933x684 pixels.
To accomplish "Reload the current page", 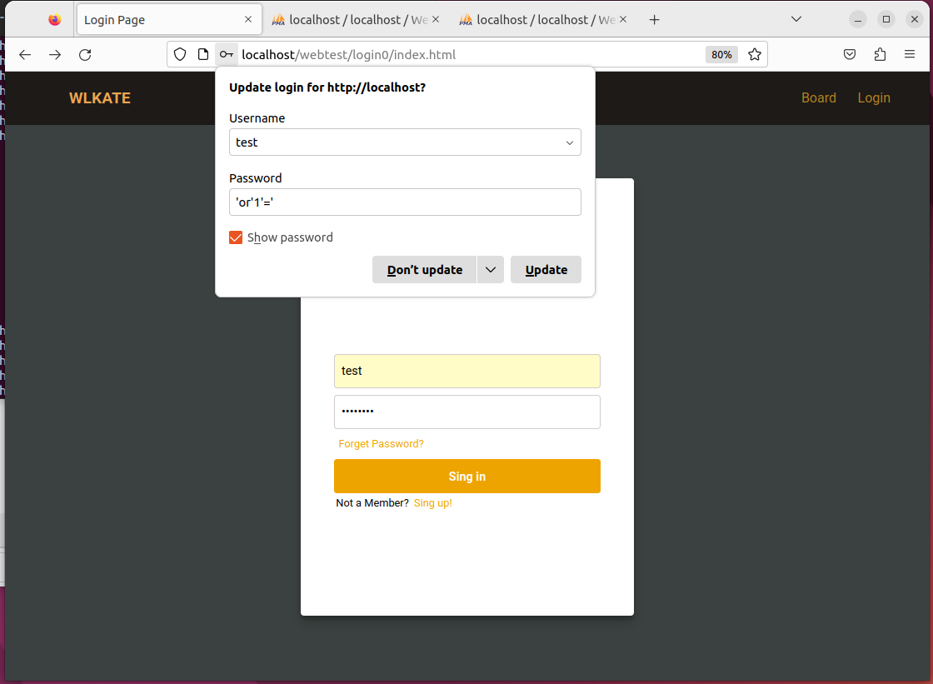I will (85, 55).
